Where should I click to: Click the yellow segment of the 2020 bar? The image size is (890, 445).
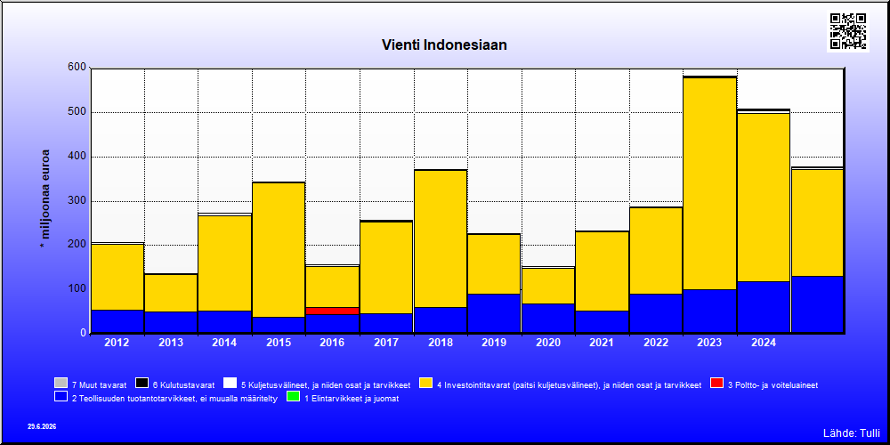[x=548, y=286]
